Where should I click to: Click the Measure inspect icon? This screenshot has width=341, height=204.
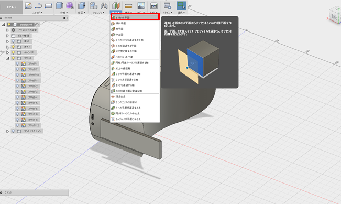(128, 6)
